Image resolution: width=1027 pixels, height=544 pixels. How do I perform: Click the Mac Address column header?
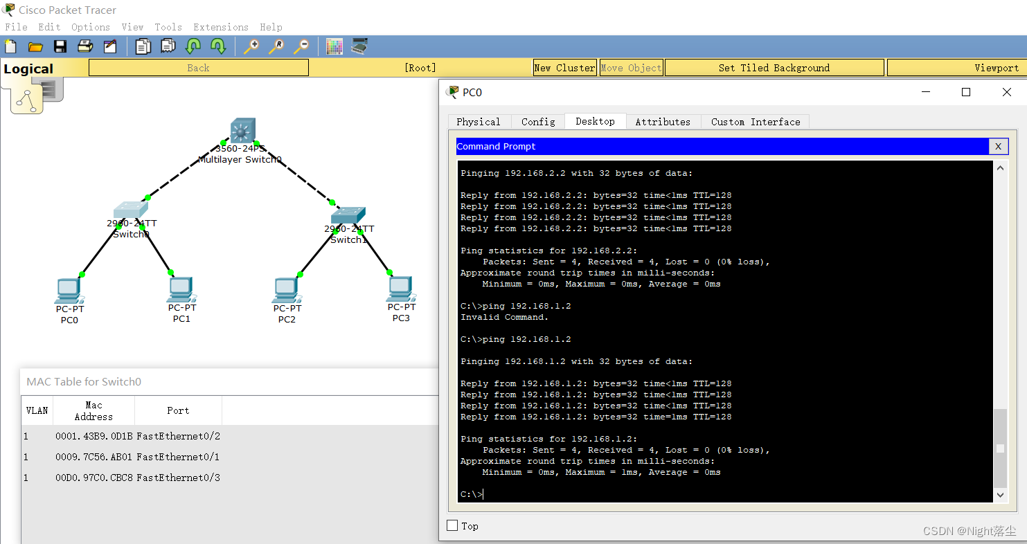coord(93,410)
